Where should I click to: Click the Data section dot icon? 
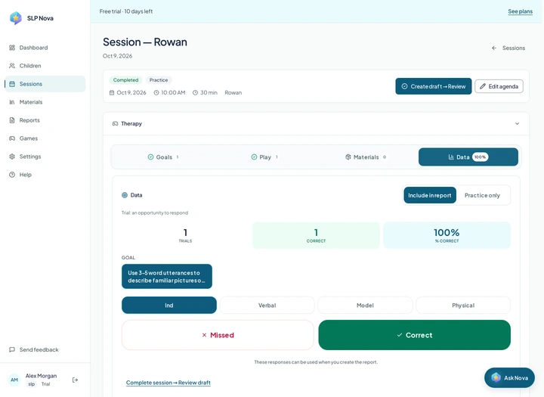pos(125,195)
